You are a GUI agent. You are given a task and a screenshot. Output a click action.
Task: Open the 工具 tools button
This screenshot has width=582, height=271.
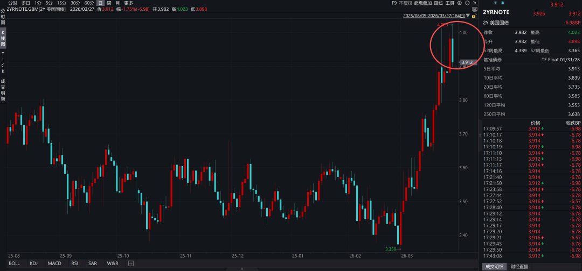click(x=449, y=3)
